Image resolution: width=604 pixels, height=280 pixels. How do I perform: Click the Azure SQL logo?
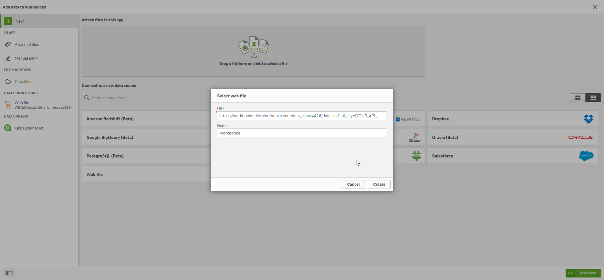pyautogui.click(x=408, y=119)
